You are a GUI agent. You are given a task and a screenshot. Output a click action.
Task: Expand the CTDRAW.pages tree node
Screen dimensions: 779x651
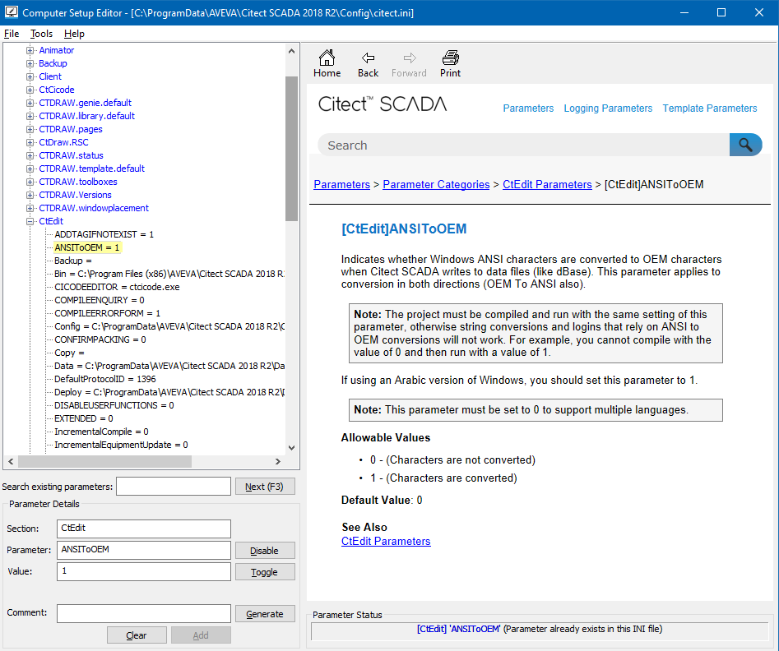coord(30,130)
